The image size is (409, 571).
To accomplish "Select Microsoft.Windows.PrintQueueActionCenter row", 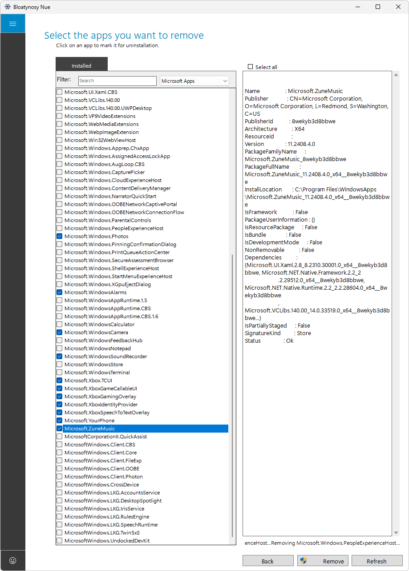I will click(142, 252).
